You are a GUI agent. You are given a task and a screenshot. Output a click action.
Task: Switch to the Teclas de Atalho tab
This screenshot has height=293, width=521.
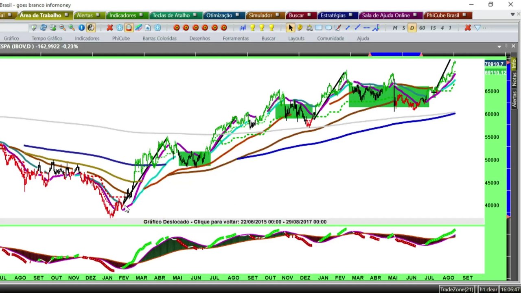pyautogui.click(x=175, y=15)
